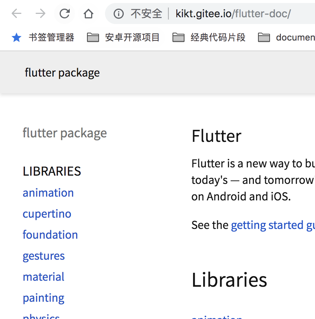
Task: Click the Flutter main heading
Action: [217, 136]
